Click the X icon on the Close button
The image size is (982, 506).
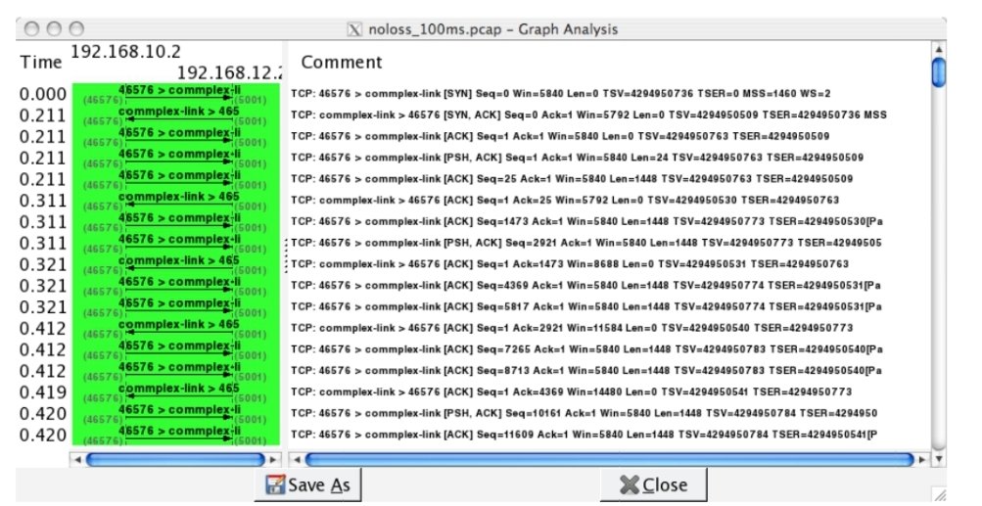pos(629,485)
